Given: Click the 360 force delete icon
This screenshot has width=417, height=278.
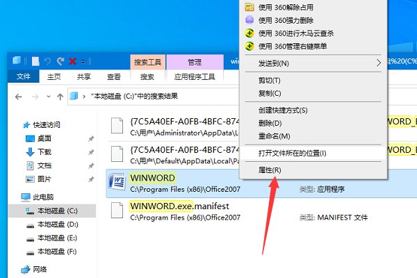Looking at the screenshot, I should (250, 20).
